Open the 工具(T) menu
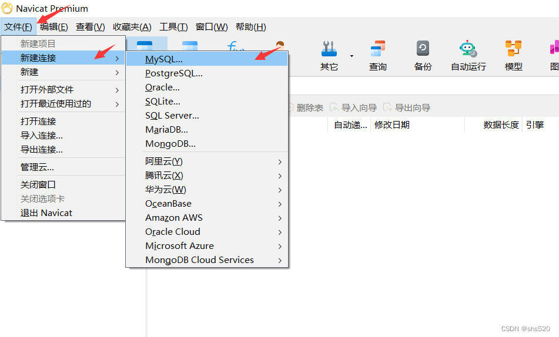This screenshot has height=337, width=559. point(173,27)
